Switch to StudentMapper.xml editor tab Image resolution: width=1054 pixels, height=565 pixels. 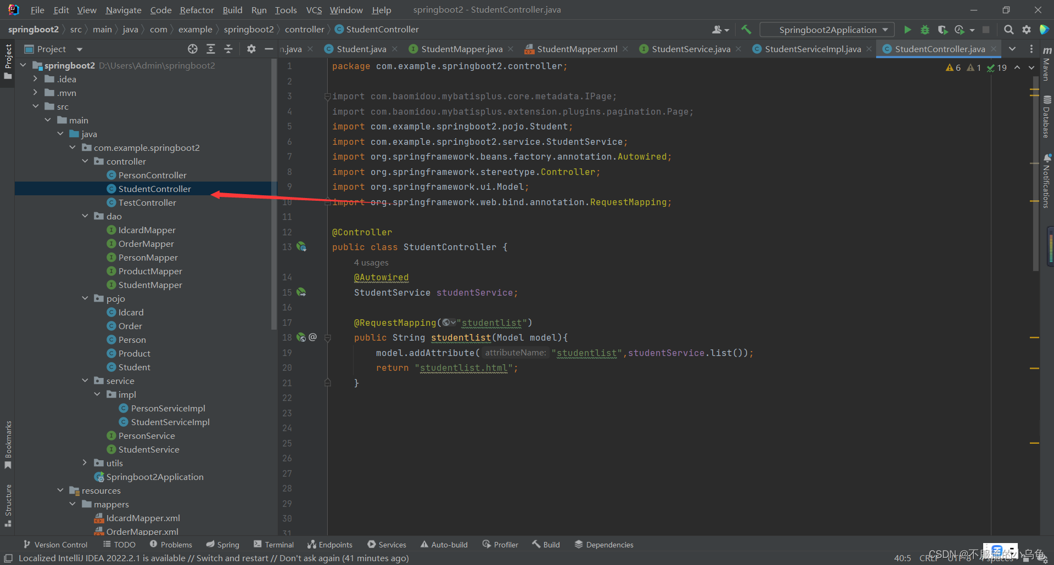tap(576, 49)
